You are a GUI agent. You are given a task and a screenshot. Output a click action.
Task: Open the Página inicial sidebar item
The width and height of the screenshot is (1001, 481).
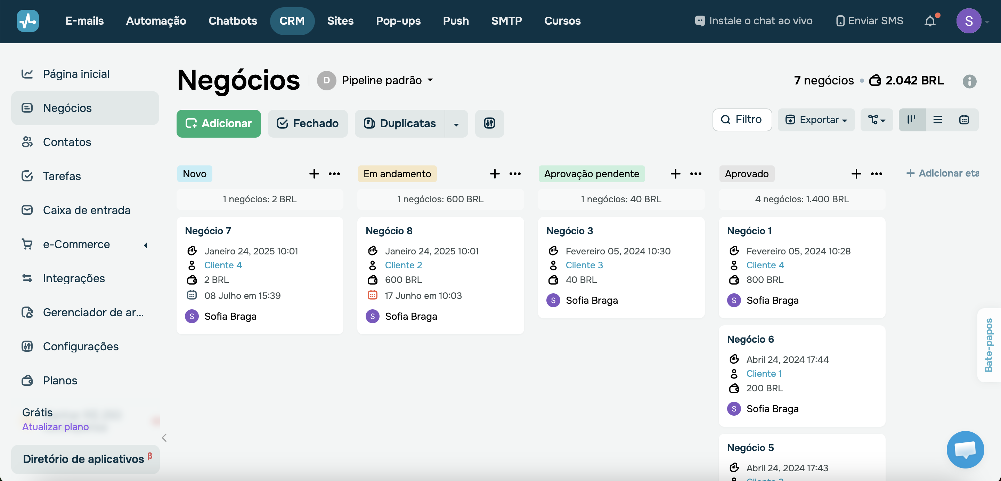point(85,74)
